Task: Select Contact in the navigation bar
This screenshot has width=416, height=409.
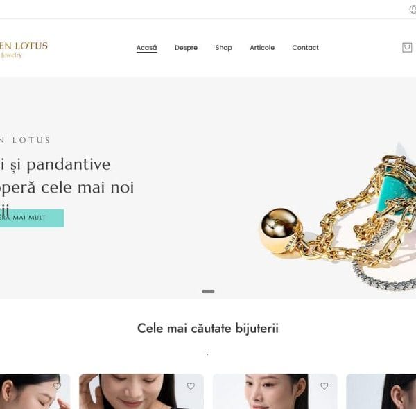Action: [305, 48]
